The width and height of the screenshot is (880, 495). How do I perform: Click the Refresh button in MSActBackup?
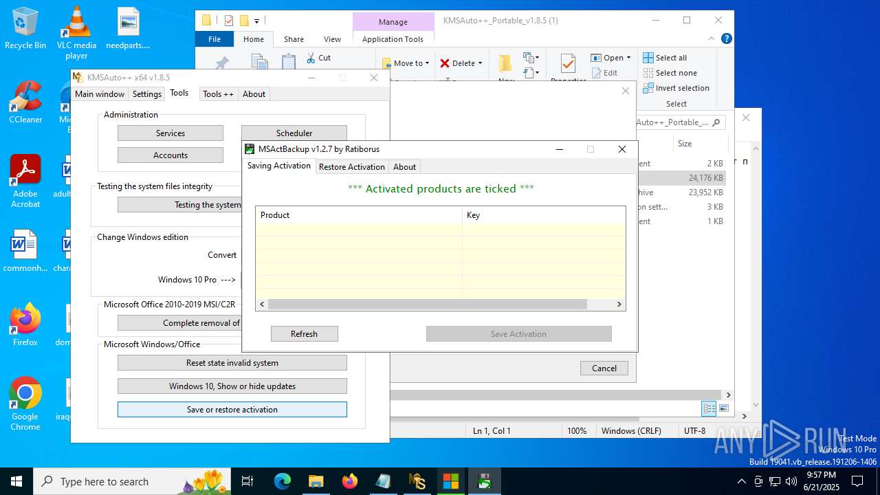304,334
